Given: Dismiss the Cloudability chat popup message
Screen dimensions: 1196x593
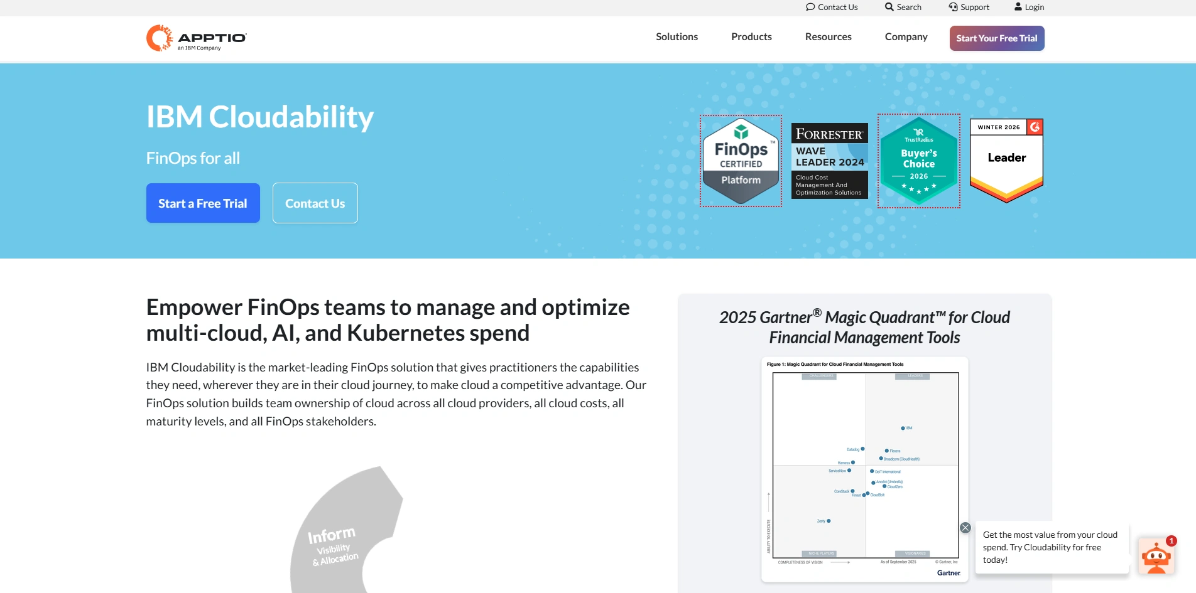Looking at the screenshot, I should tap(965, 527).
